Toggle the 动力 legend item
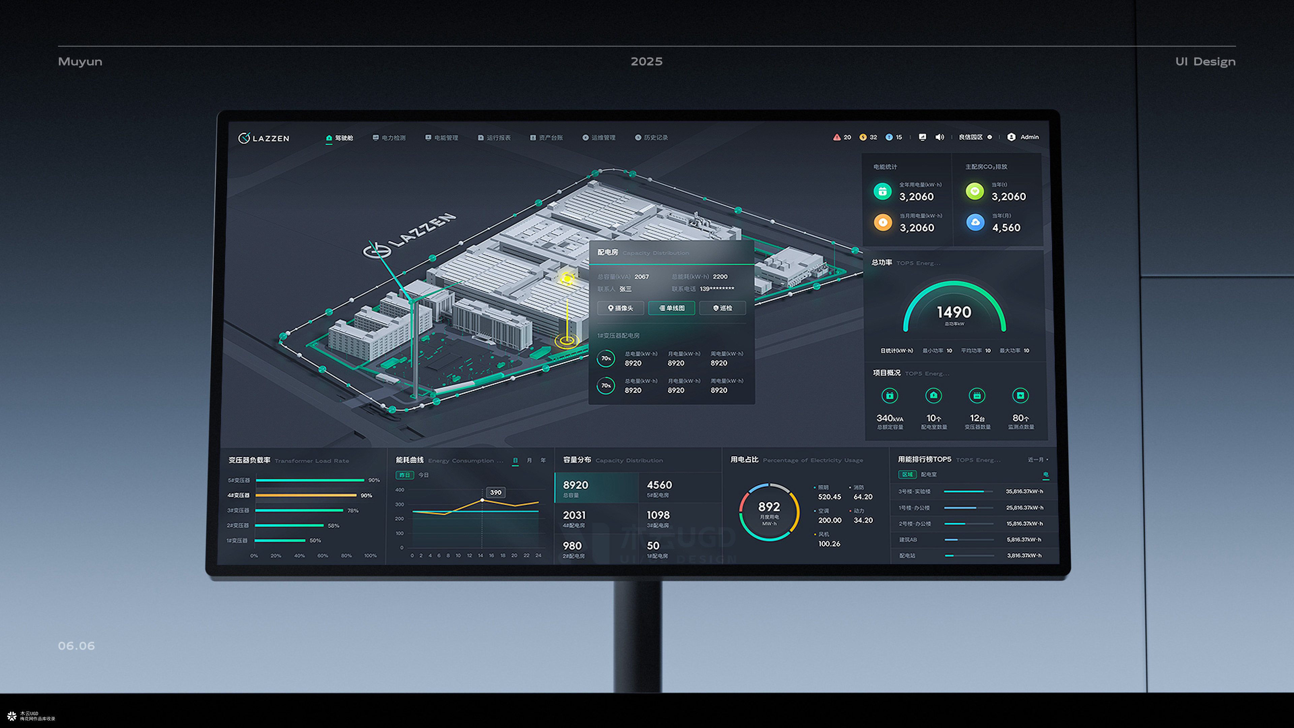Screen dimensions: 1294x728 [857, 511]
